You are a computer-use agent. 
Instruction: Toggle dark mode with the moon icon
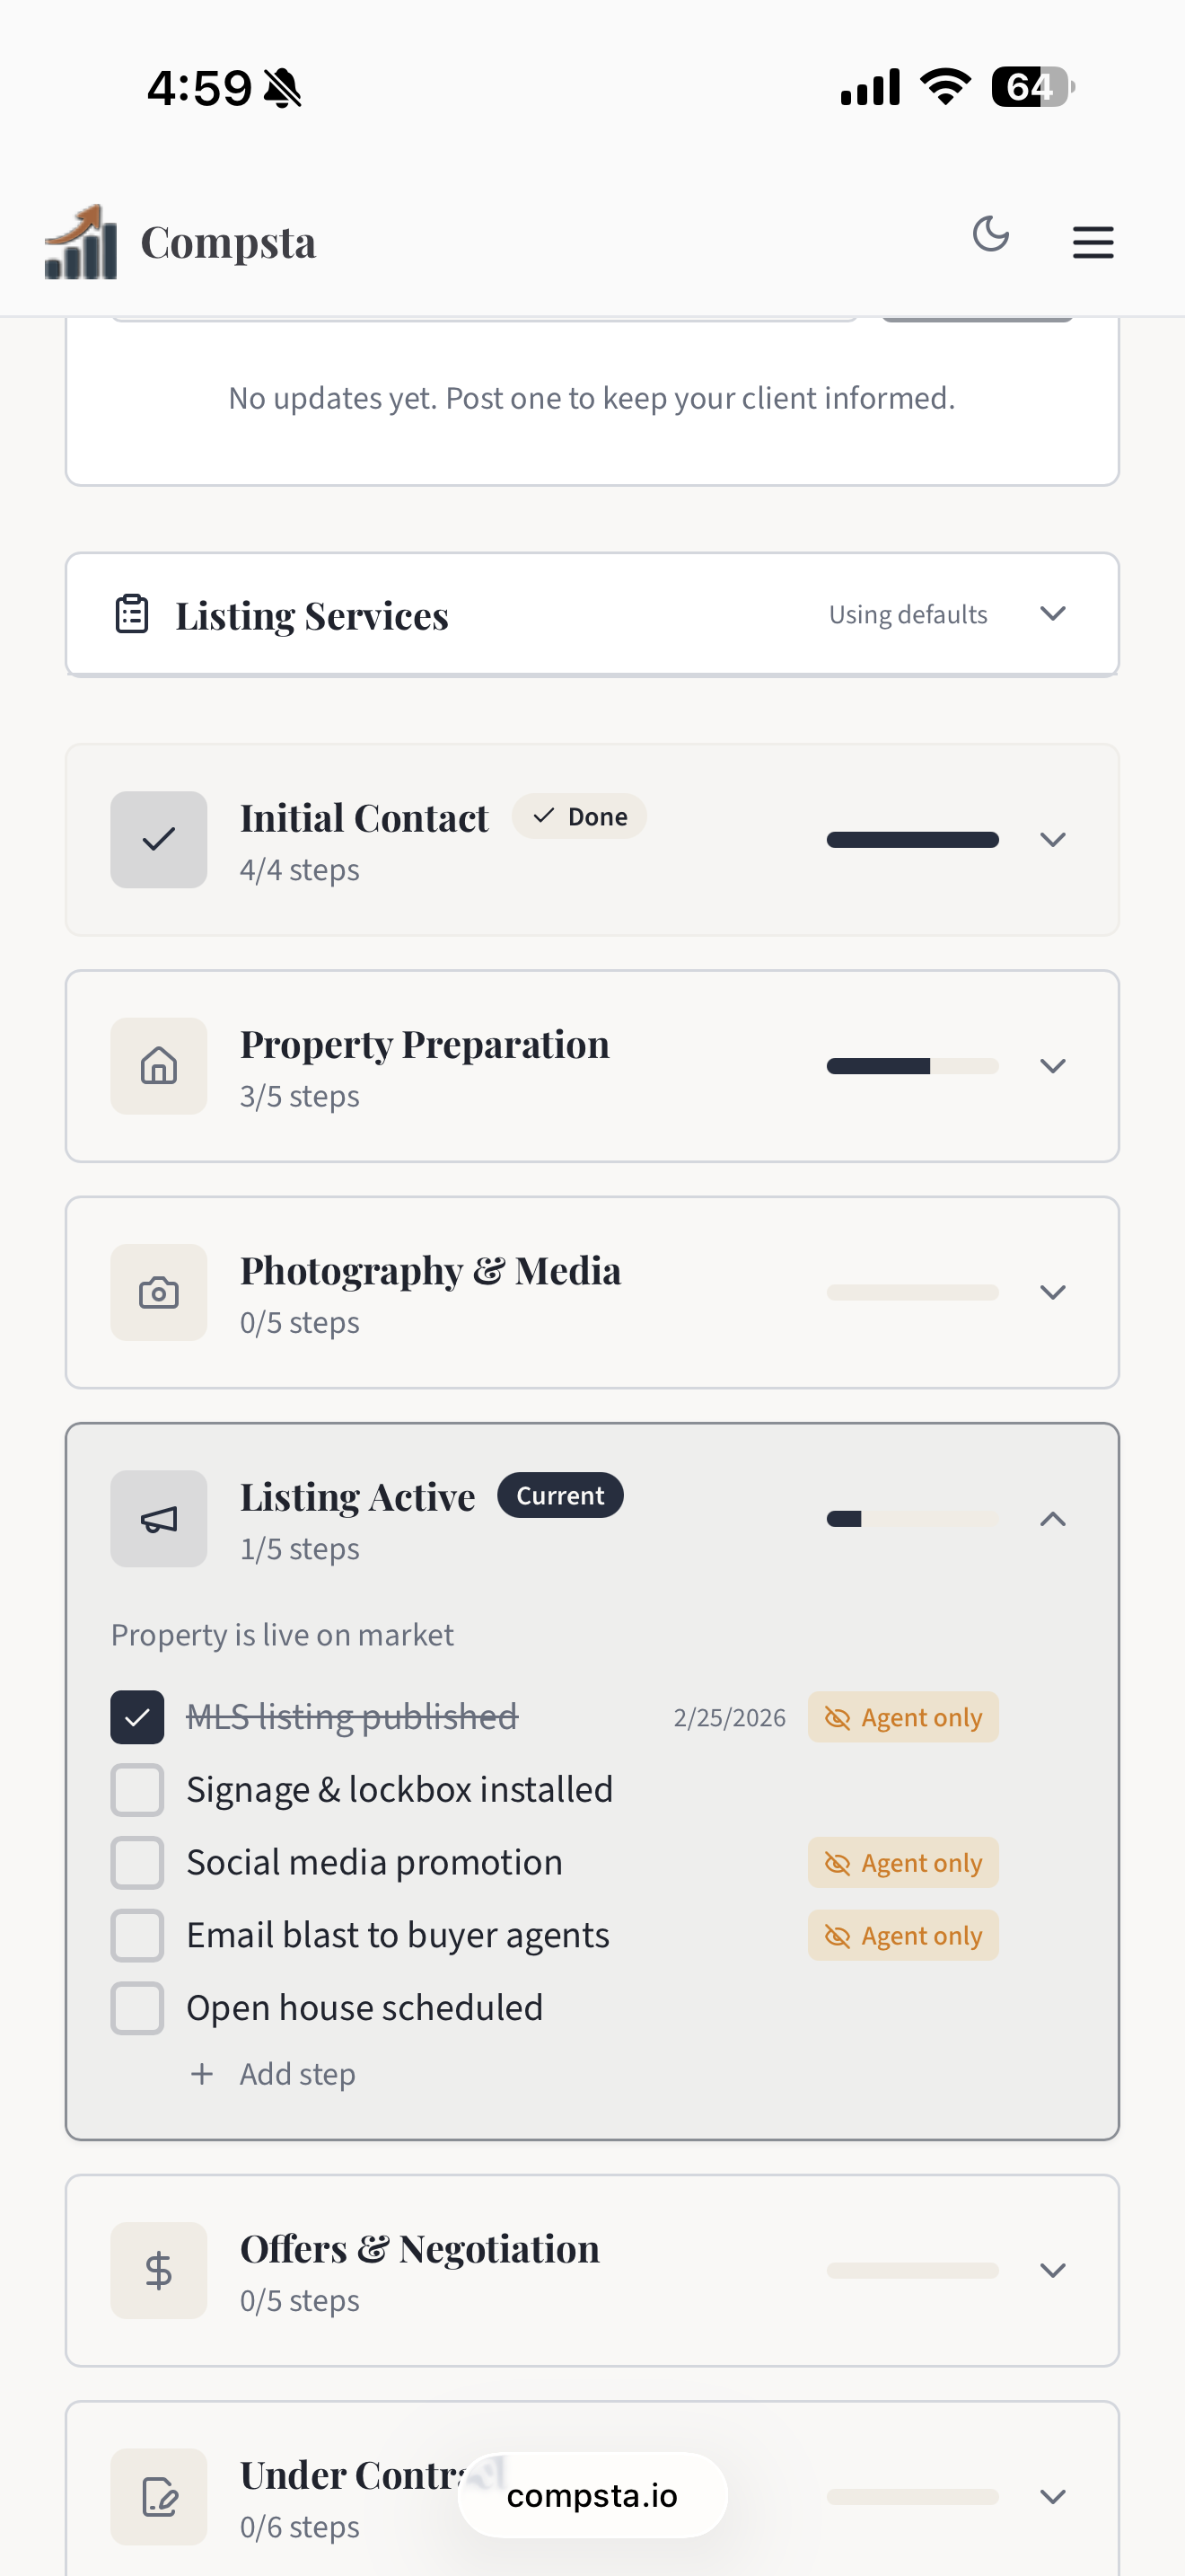[990, 235]
